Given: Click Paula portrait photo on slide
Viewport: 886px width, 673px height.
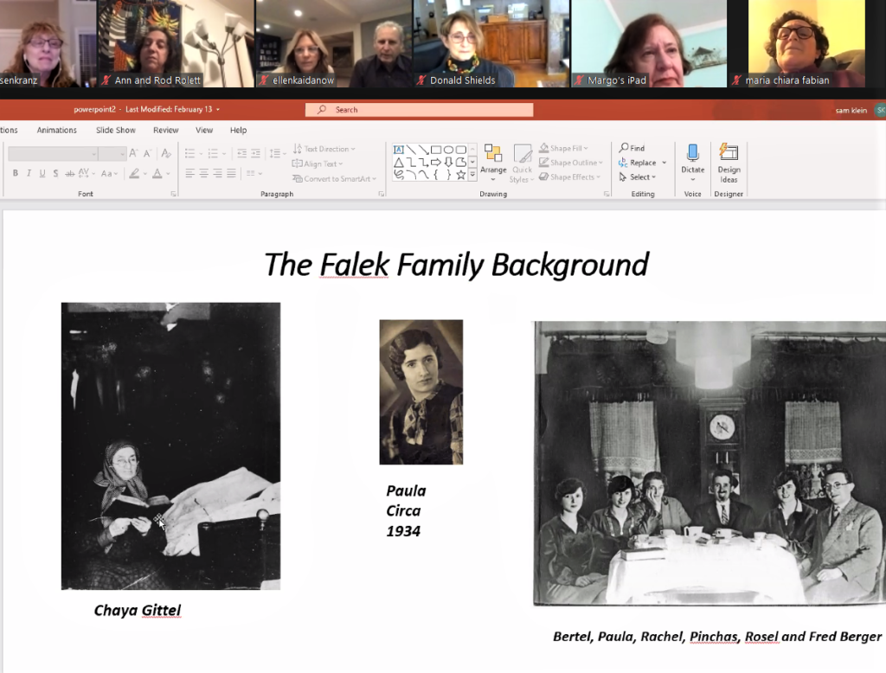Looking at the screenshot, I should pyautogui.click(x=421, y=392).
